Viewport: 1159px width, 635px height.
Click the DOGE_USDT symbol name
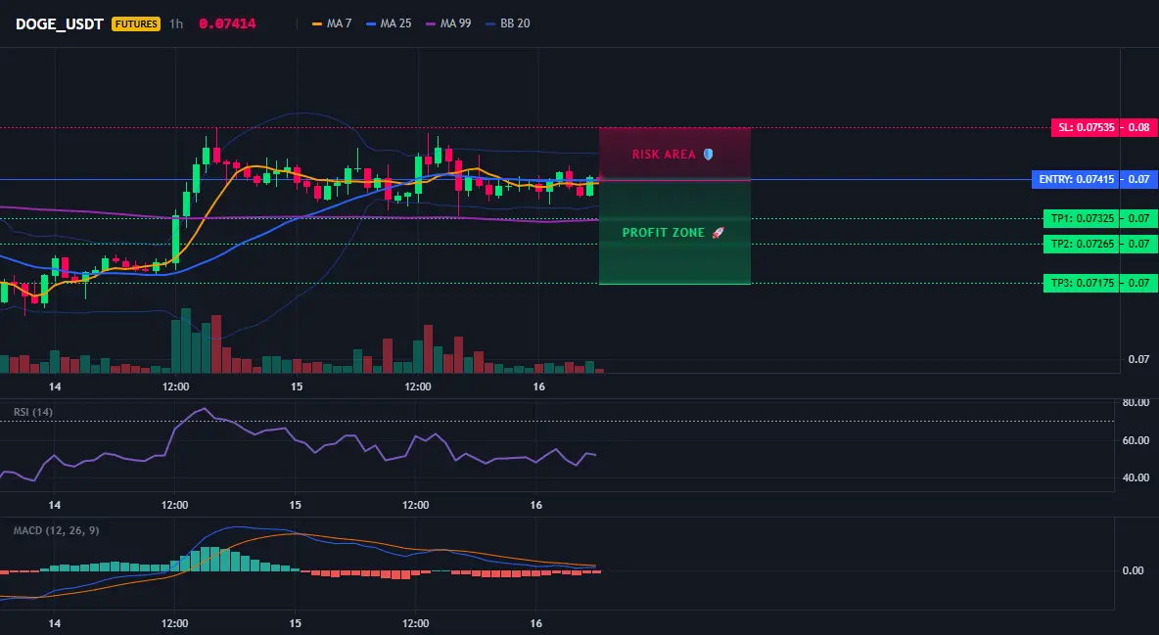click(x=59, y=23)
